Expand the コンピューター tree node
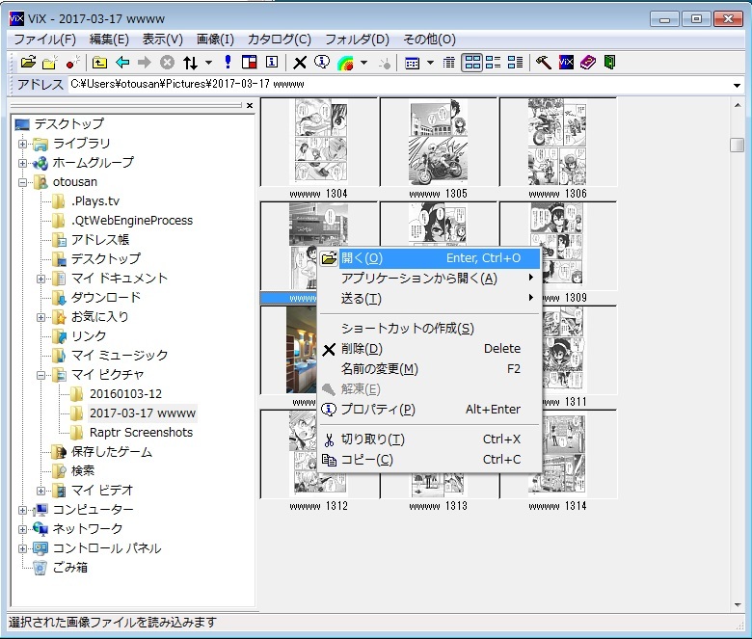This screenshot has height=639, width=752. tap(22, 510)
